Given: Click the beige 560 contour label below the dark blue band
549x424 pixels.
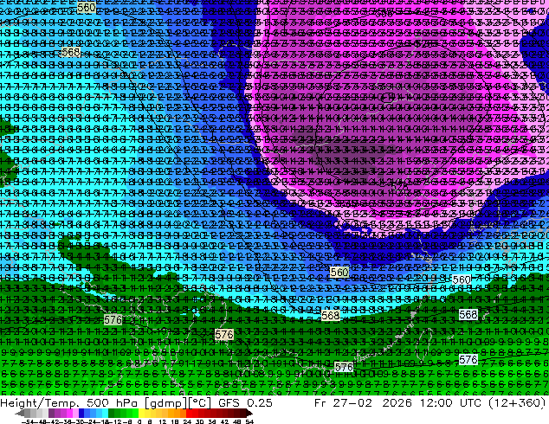Looking at the screenshot, I should tap(339, 273).
